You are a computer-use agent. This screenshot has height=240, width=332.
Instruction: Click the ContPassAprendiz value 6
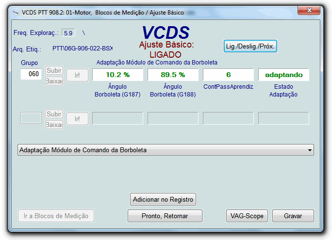click(228, 75)
